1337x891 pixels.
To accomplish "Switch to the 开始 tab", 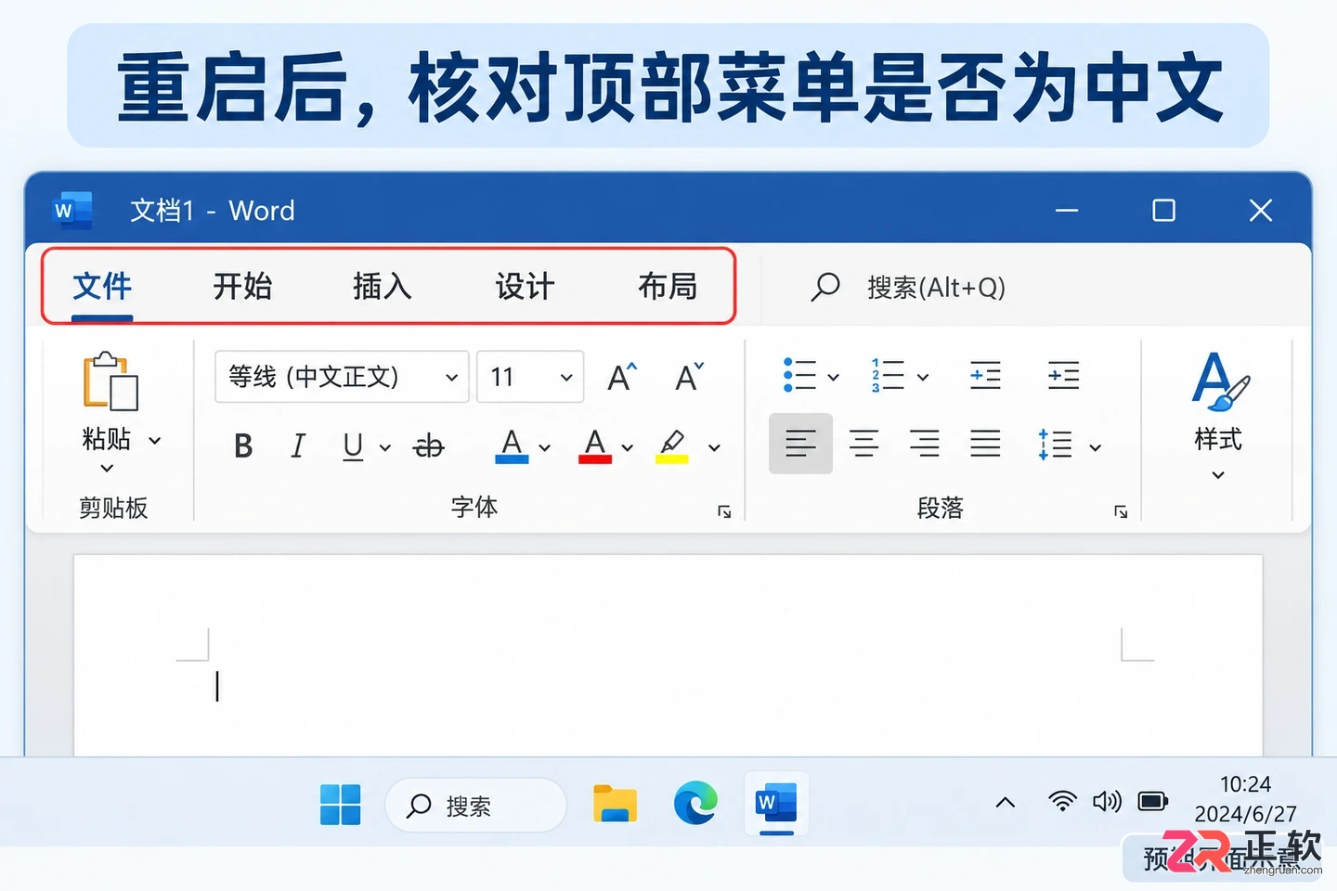I will tap(242, 287).
